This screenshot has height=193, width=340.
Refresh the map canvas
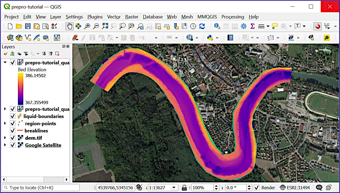pyautogui.click(x=203, y=26)
